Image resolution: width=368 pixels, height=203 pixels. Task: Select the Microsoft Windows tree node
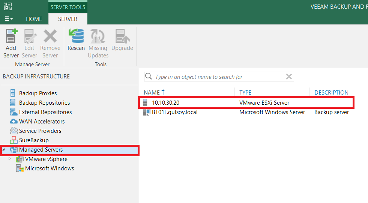pos(50,168)
